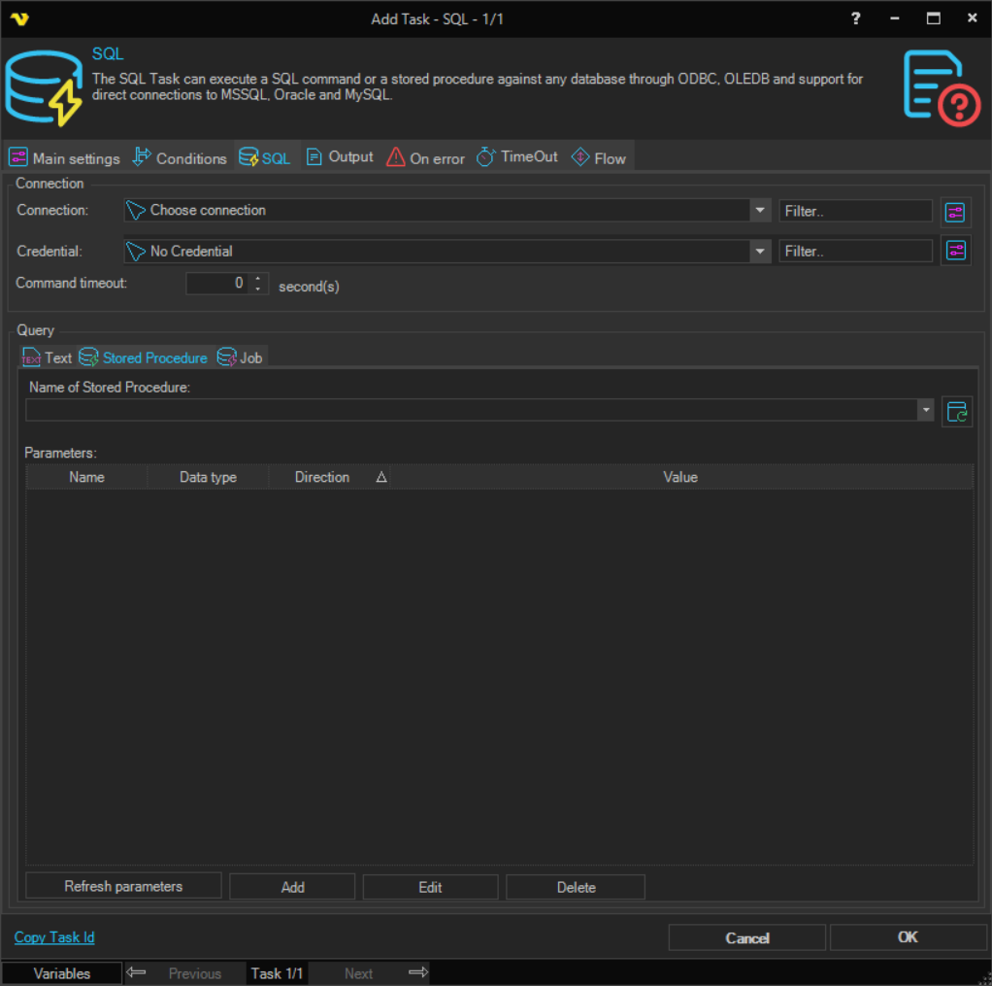Select the Text query tab
The height and width of the screenshot is (986, 992).
pos(48,357)
